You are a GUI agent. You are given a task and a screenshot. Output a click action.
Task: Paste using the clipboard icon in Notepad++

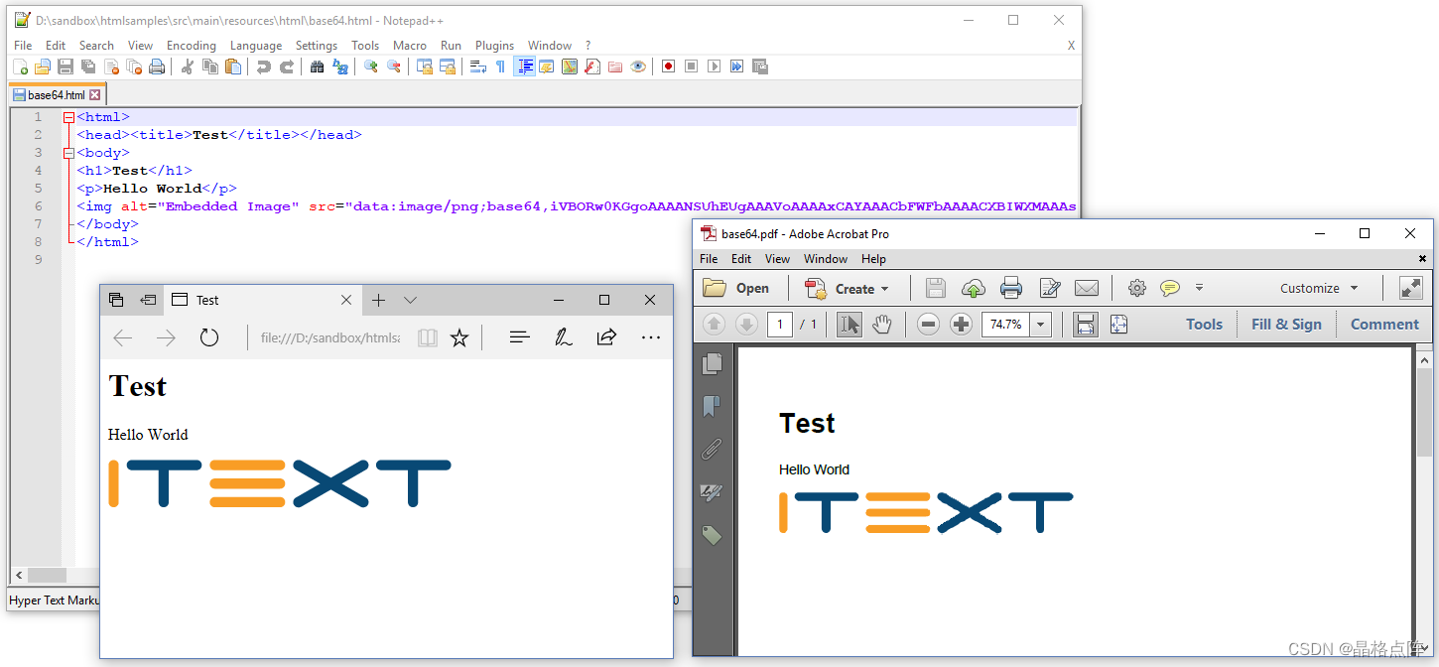(233, 67)
